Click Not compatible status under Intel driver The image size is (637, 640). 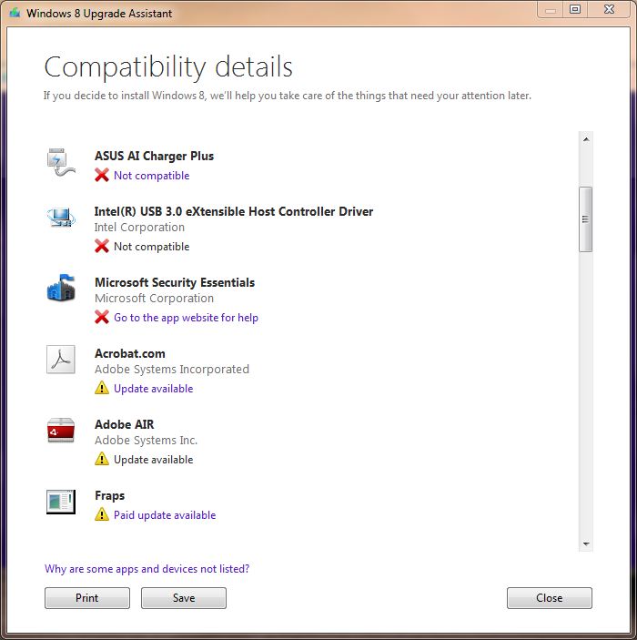pos(151,247)
